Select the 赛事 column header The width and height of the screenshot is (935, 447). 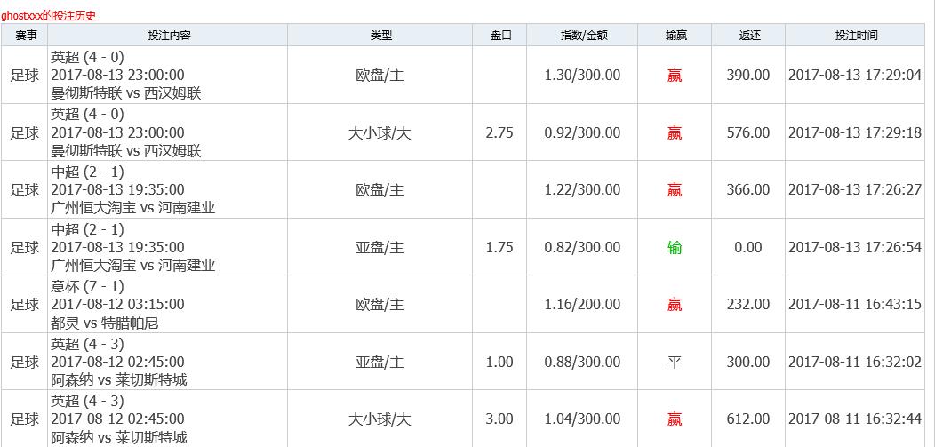[25, 36]
